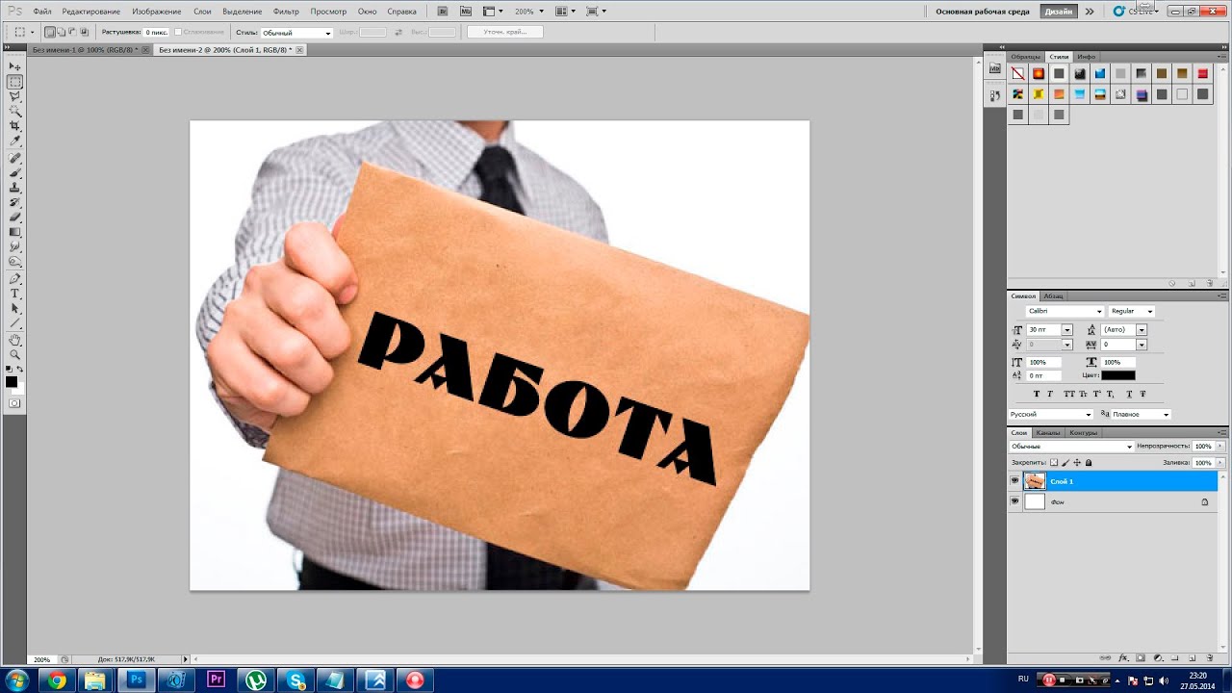Screen dimensions: 1232x693
Task: Open the Стиль dropdown showing Обычный
Action: [x=296, y=33]
